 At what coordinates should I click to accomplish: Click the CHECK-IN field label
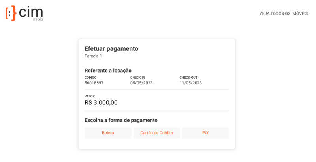[137, 78]
